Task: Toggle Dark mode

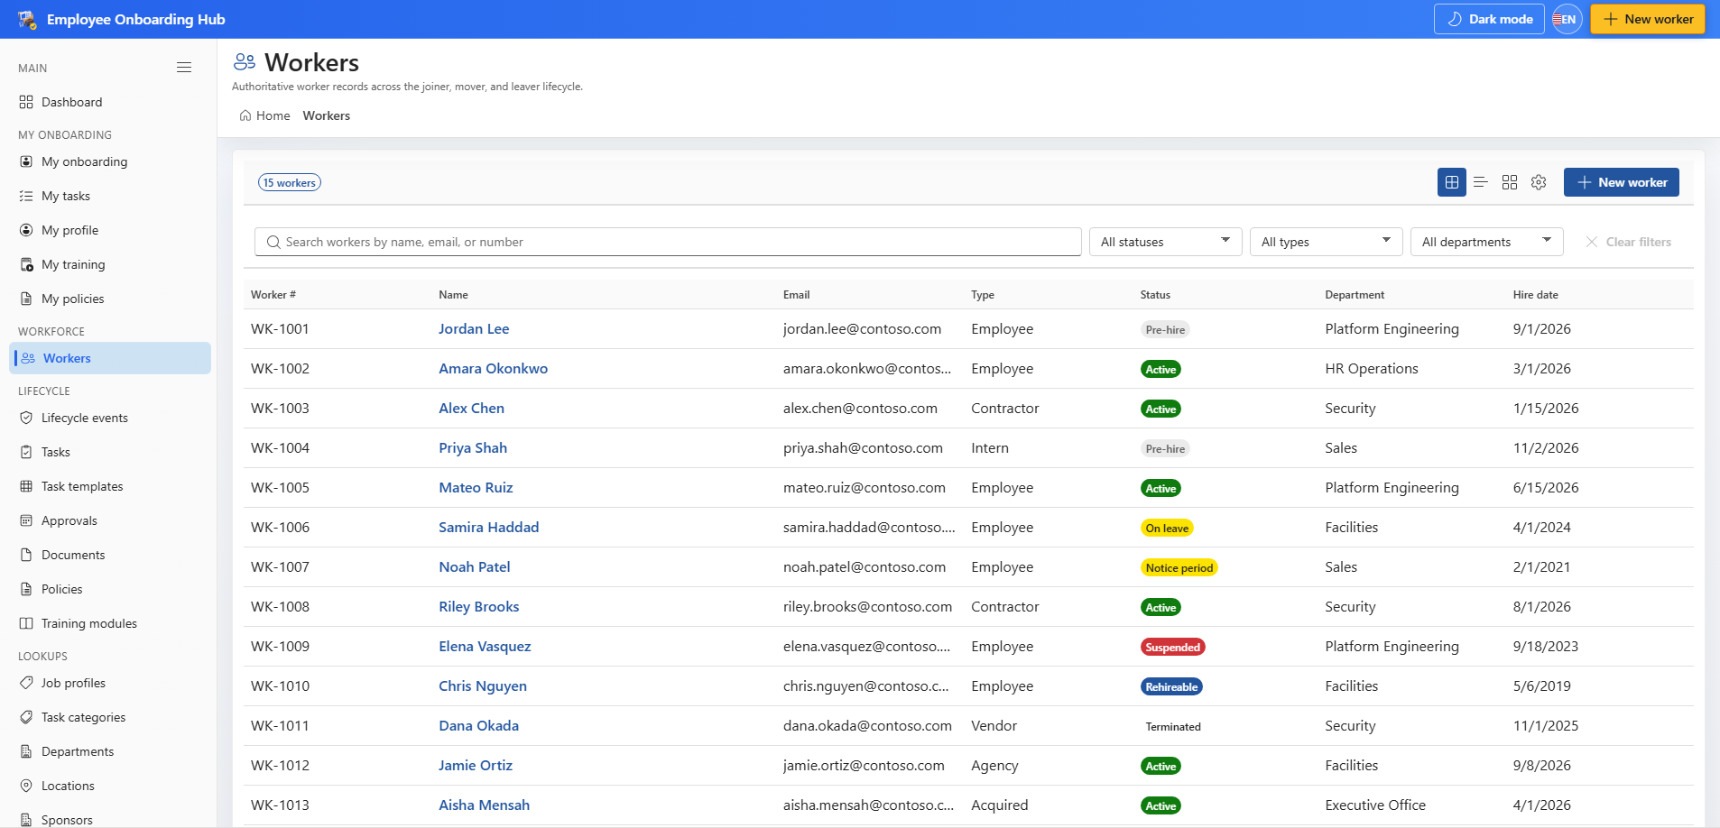Action: click(x=1489, y=19)
